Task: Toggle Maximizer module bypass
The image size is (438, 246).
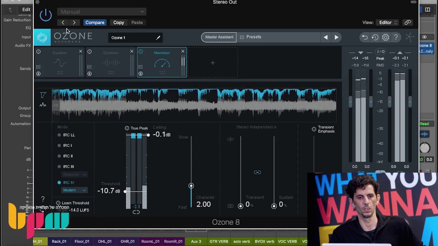Action: point(141,52)
